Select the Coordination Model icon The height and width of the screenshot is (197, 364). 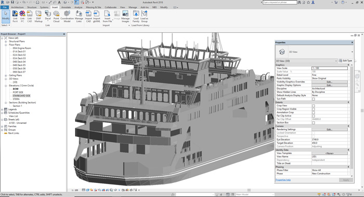pos(67,17)
